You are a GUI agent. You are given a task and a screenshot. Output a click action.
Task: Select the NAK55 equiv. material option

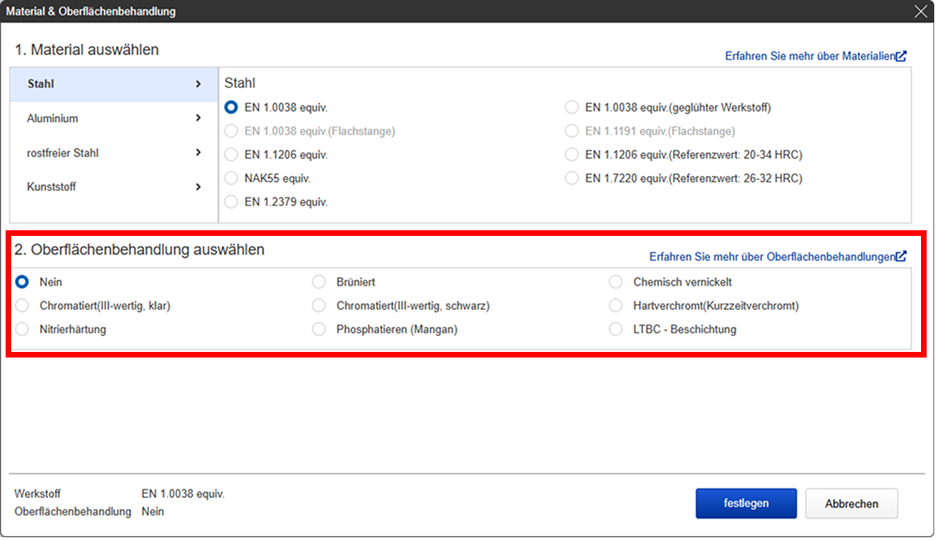[x=231, y=178]
